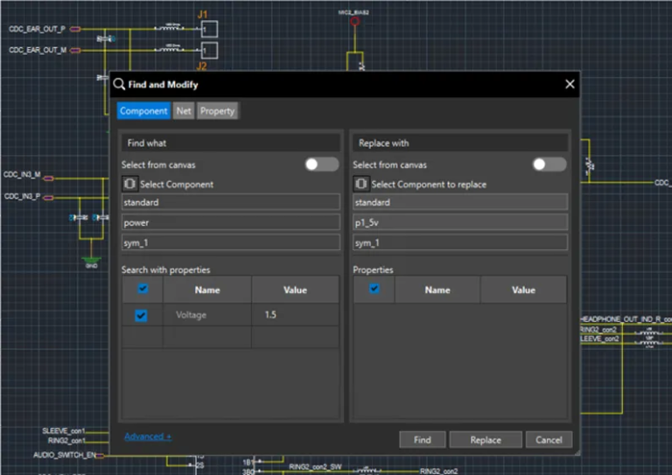This screenshot has width=672, height=475.
Task: Toggle header checkbox in Search with properties
Action: [x=143, y=290]
